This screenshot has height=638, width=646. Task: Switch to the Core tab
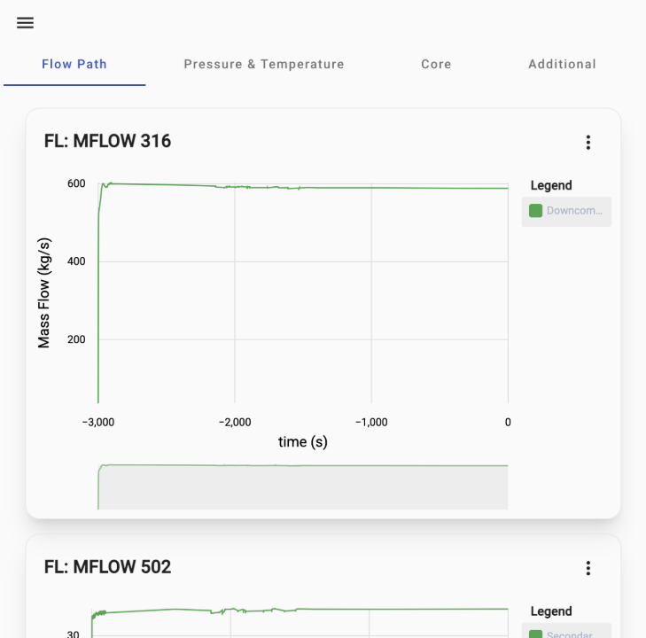436,65
